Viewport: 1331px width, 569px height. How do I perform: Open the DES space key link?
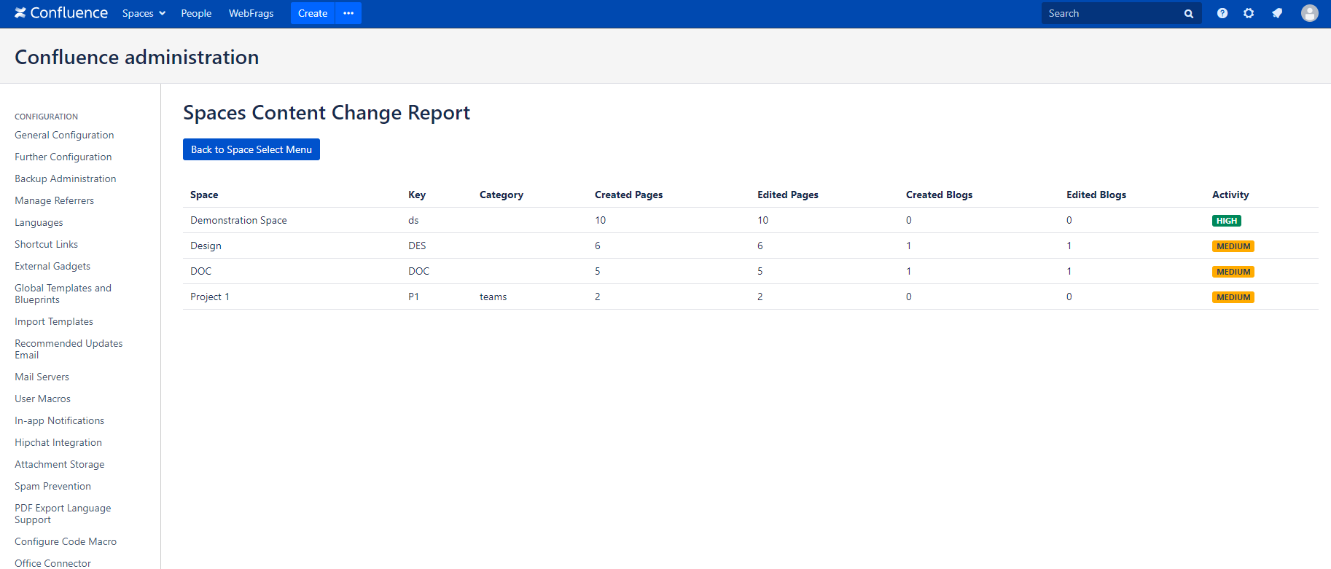pos(417,246)
